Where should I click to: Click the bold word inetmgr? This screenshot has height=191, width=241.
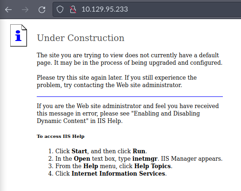(x=145, y=158)
